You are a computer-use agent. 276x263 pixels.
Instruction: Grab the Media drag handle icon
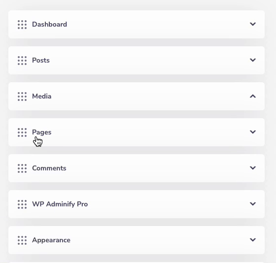pyautogui.click(x=22, y=97)
